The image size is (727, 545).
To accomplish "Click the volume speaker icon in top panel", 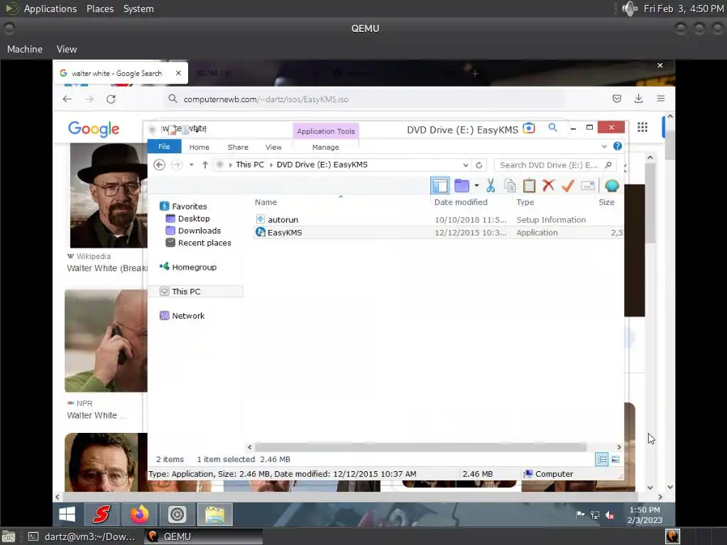I will (x=629, y=9).
